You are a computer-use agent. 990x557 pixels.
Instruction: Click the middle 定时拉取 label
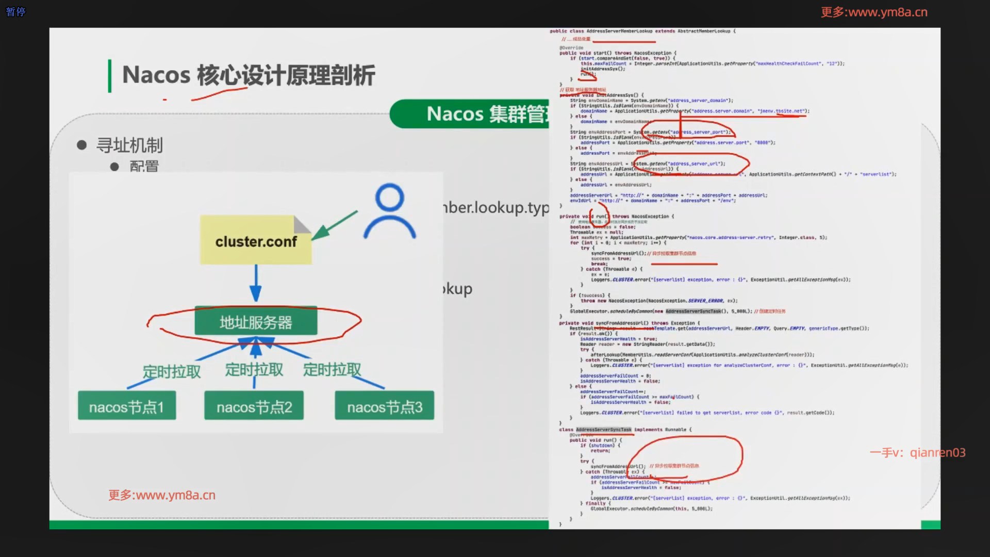254,369
